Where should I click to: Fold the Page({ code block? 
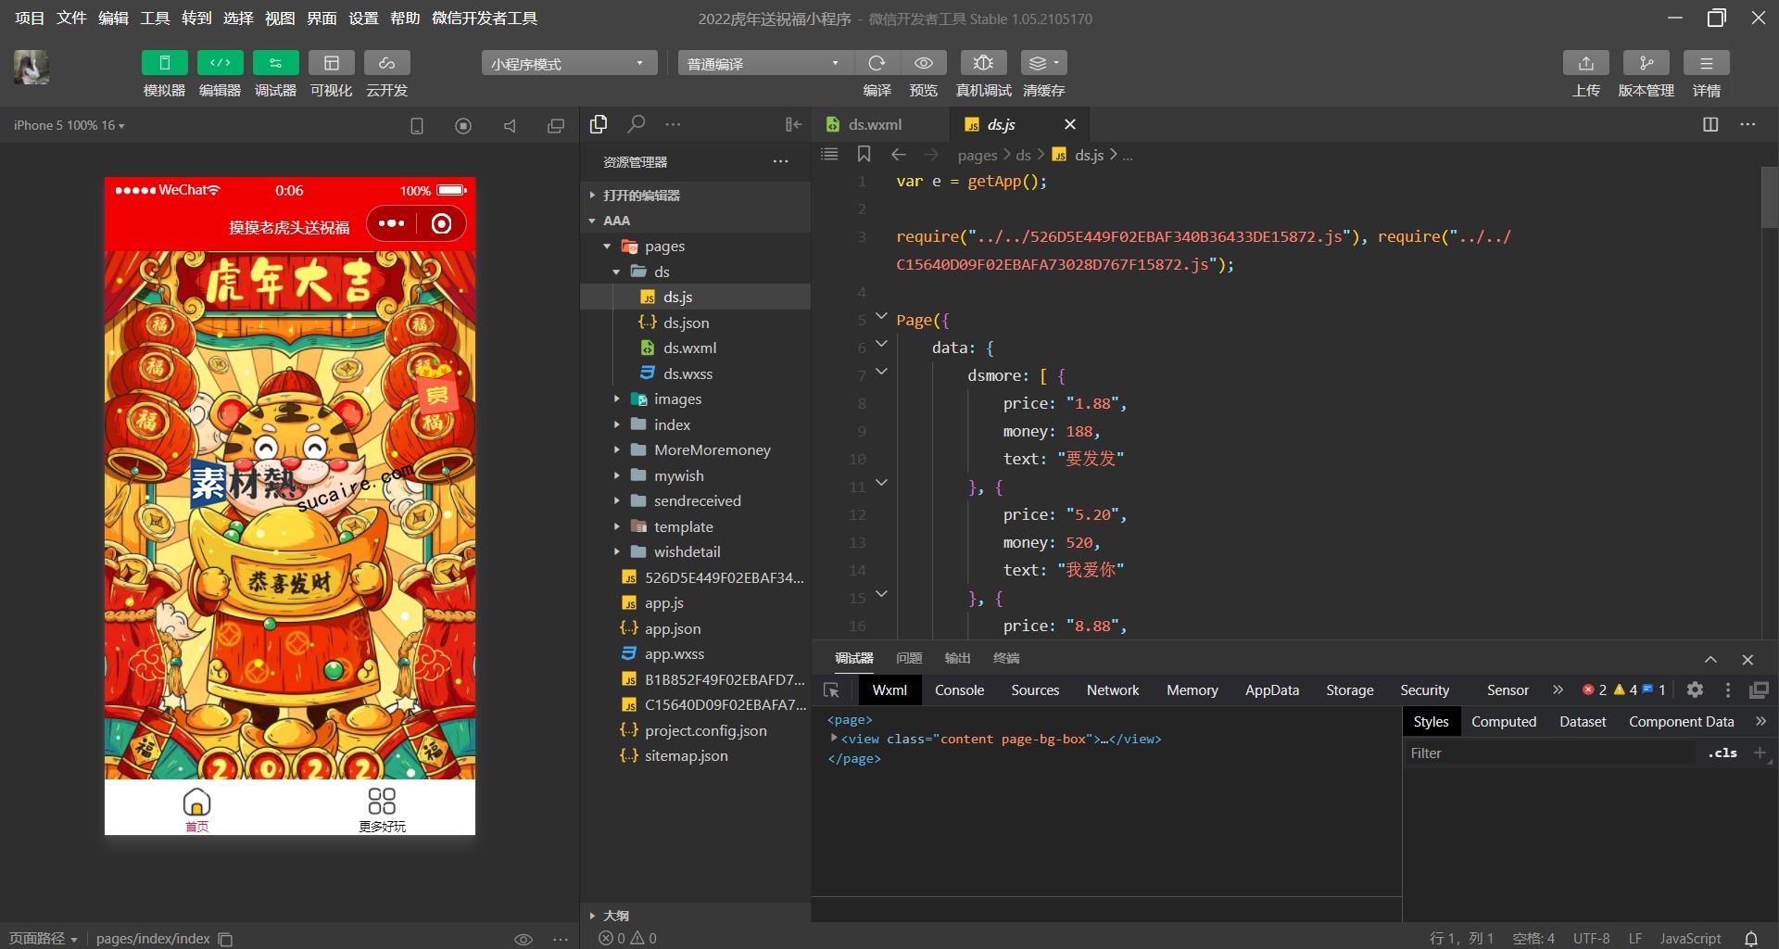[881, 316]
